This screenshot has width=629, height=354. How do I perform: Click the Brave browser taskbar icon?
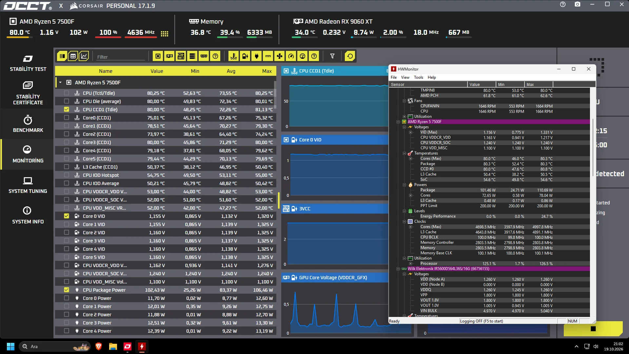99,346
